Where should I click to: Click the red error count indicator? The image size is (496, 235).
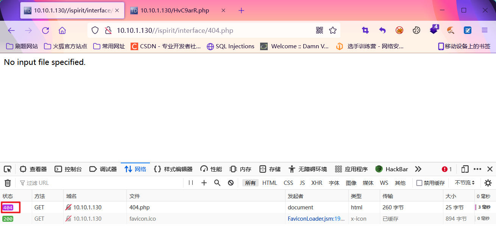pyautogui.click(x=447, y=169)
